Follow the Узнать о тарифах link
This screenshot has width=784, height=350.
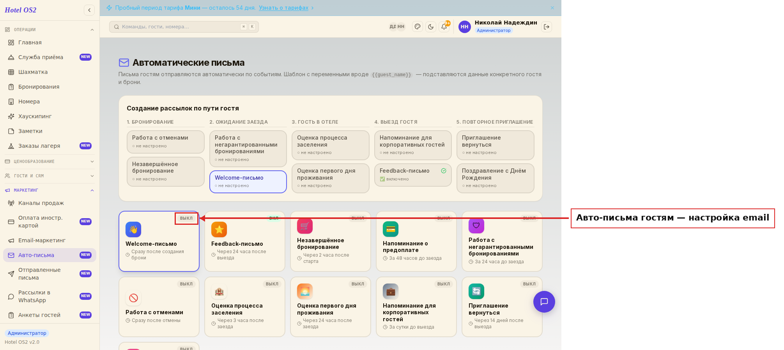pyautogui.click(x=283, y=8)
